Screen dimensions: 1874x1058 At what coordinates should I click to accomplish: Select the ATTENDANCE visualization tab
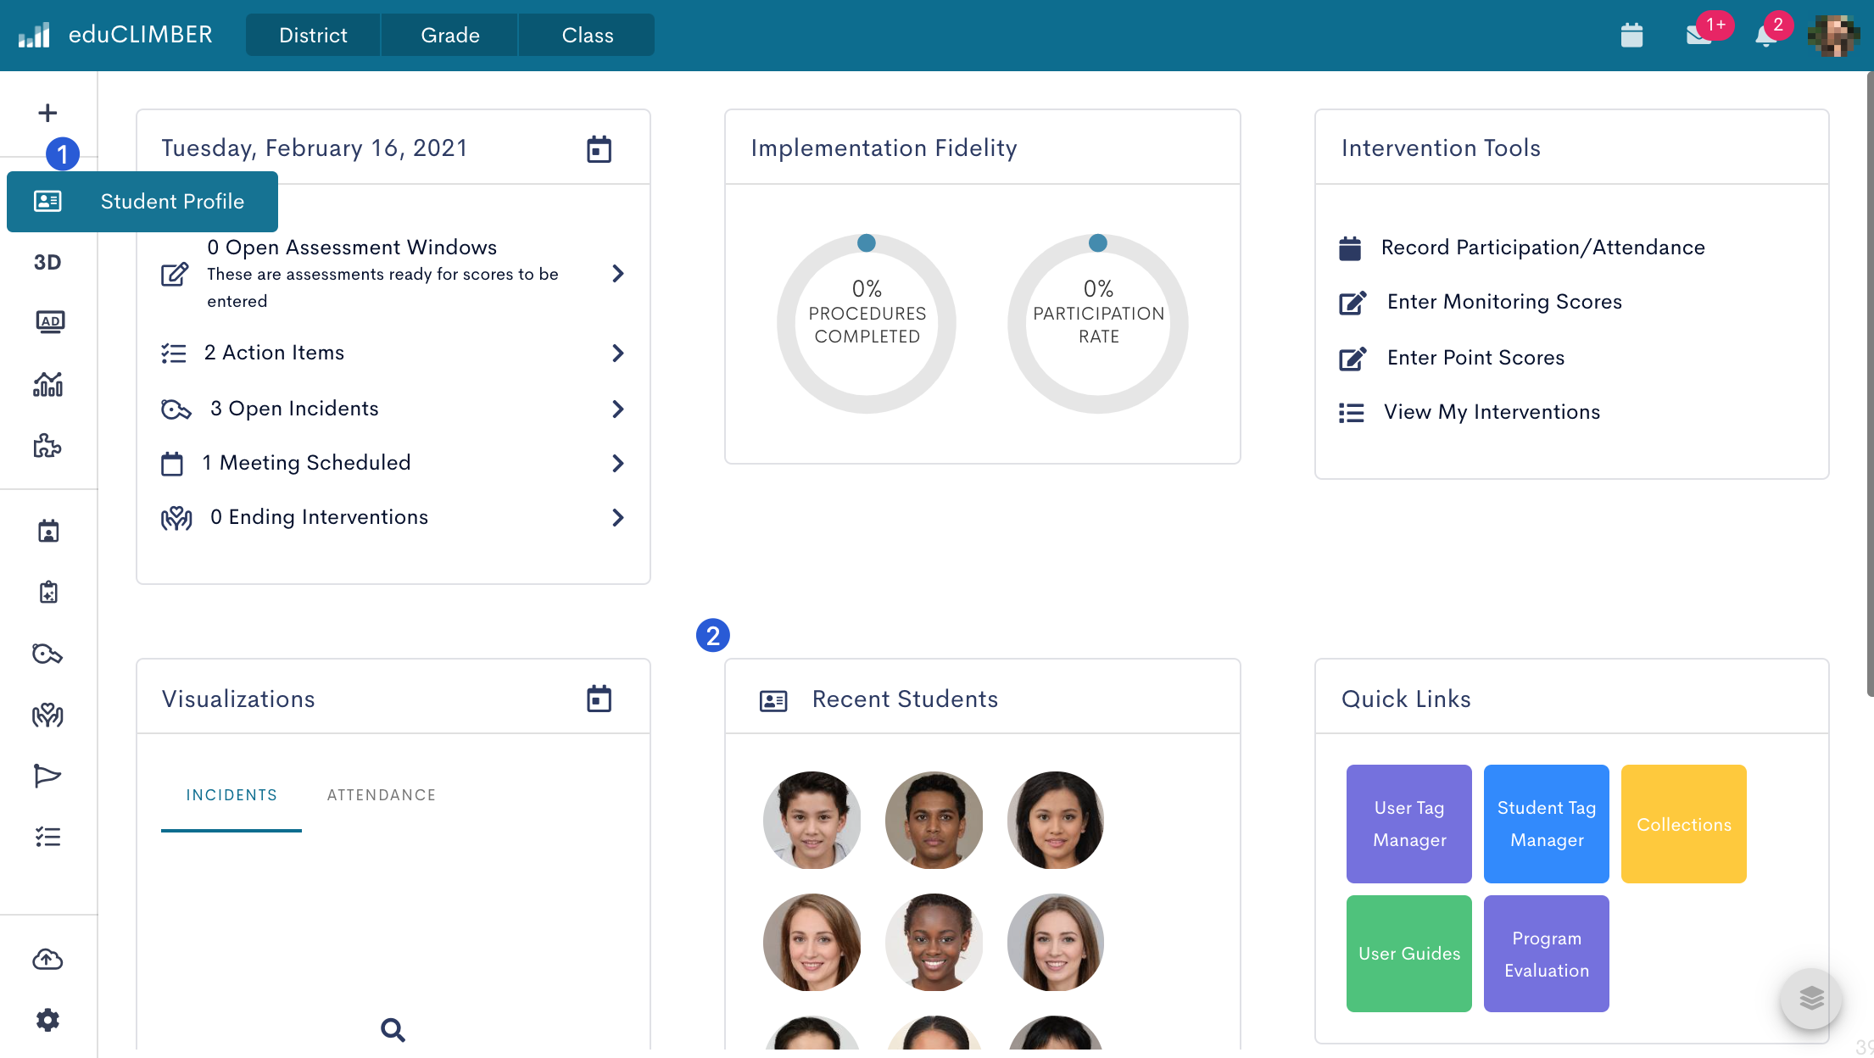pos(381,795)
